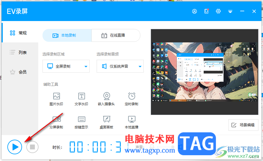
Task: Expand the 仅系统声音 audio dropdown
Action: coord(120,66)
